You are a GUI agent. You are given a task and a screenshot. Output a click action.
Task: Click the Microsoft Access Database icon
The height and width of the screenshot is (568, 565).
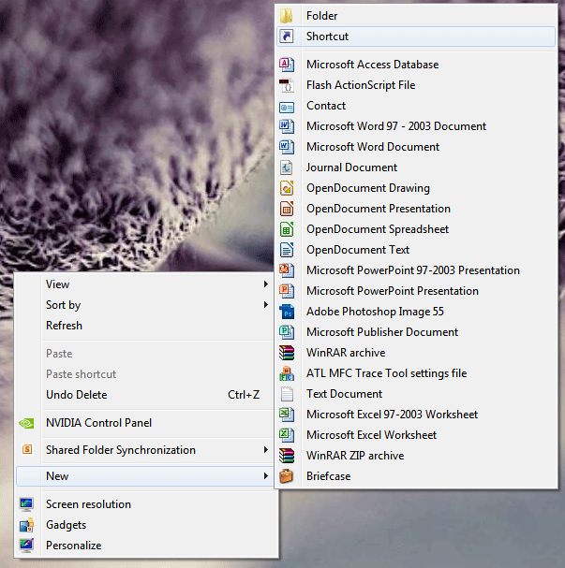click(287, 65)
